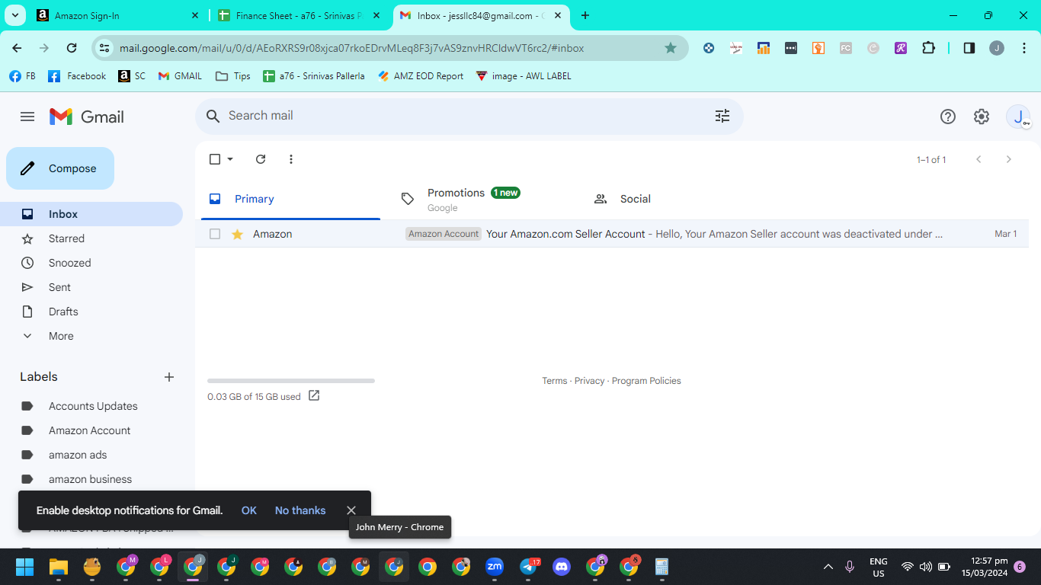Dismiss the notification prompt

[351, 510]
